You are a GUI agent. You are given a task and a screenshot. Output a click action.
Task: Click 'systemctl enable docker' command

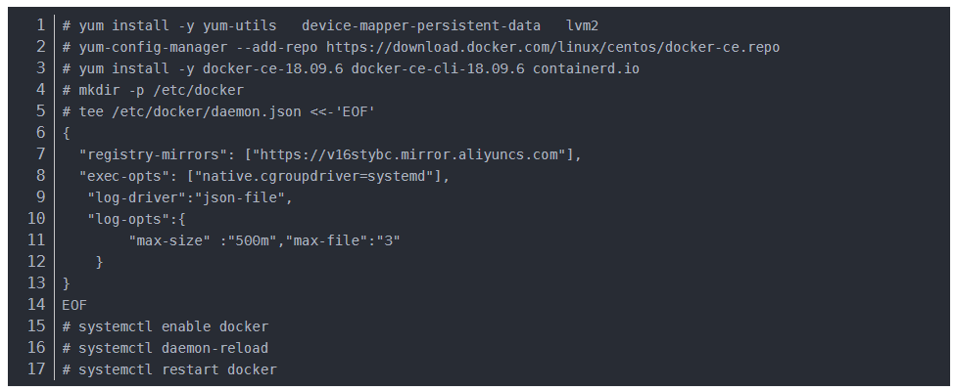(x=173, y=326)
